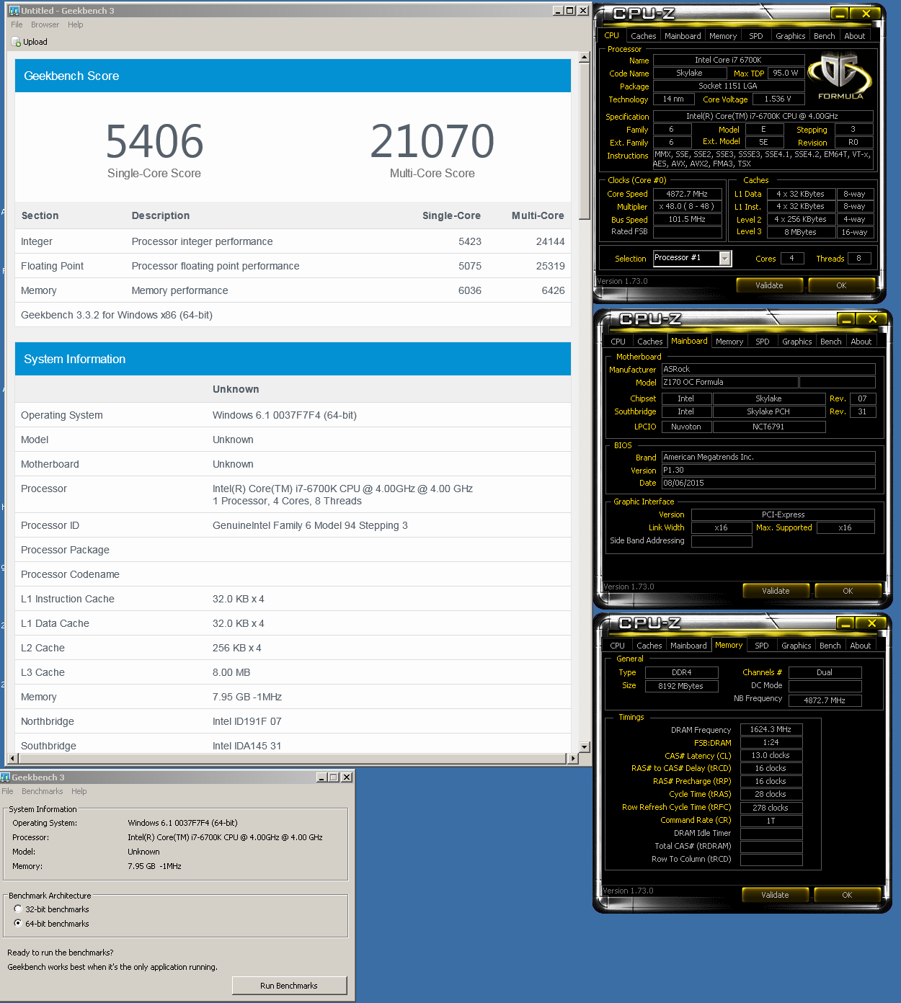Click the Integer multi-core value 24144
This screenshot has width=901, height=1003.
point(550,241)
